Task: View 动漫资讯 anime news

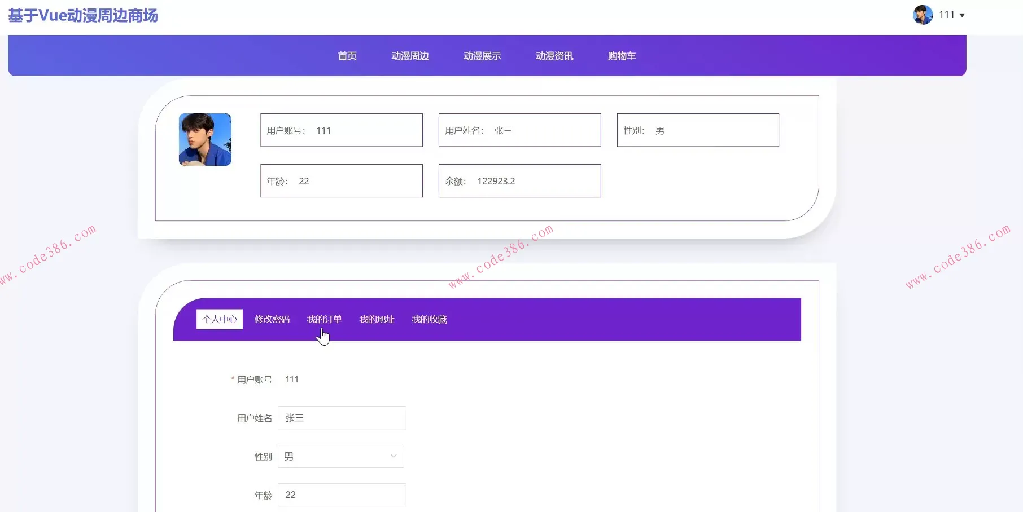Action: pyautogui.click(x=554, y=55)
